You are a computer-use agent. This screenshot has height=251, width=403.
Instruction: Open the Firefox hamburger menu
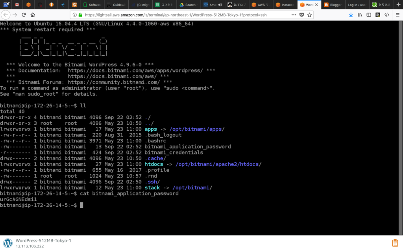pos(397,15)
